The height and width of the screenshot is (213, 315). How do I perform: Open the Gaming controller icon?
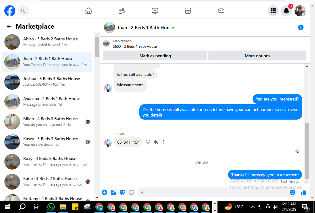point(221,11)
